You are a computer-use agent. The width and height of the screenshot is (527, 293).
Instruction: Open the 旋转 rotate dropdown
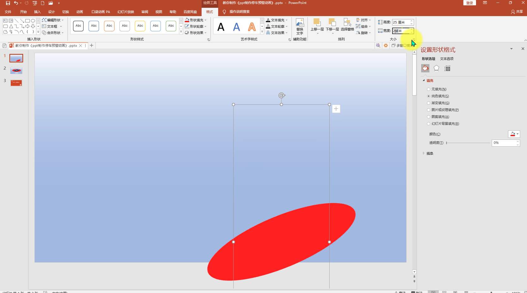coord(363,33)
